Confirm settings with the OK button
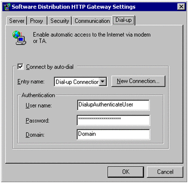189x184 pixels. pos(126,172)
